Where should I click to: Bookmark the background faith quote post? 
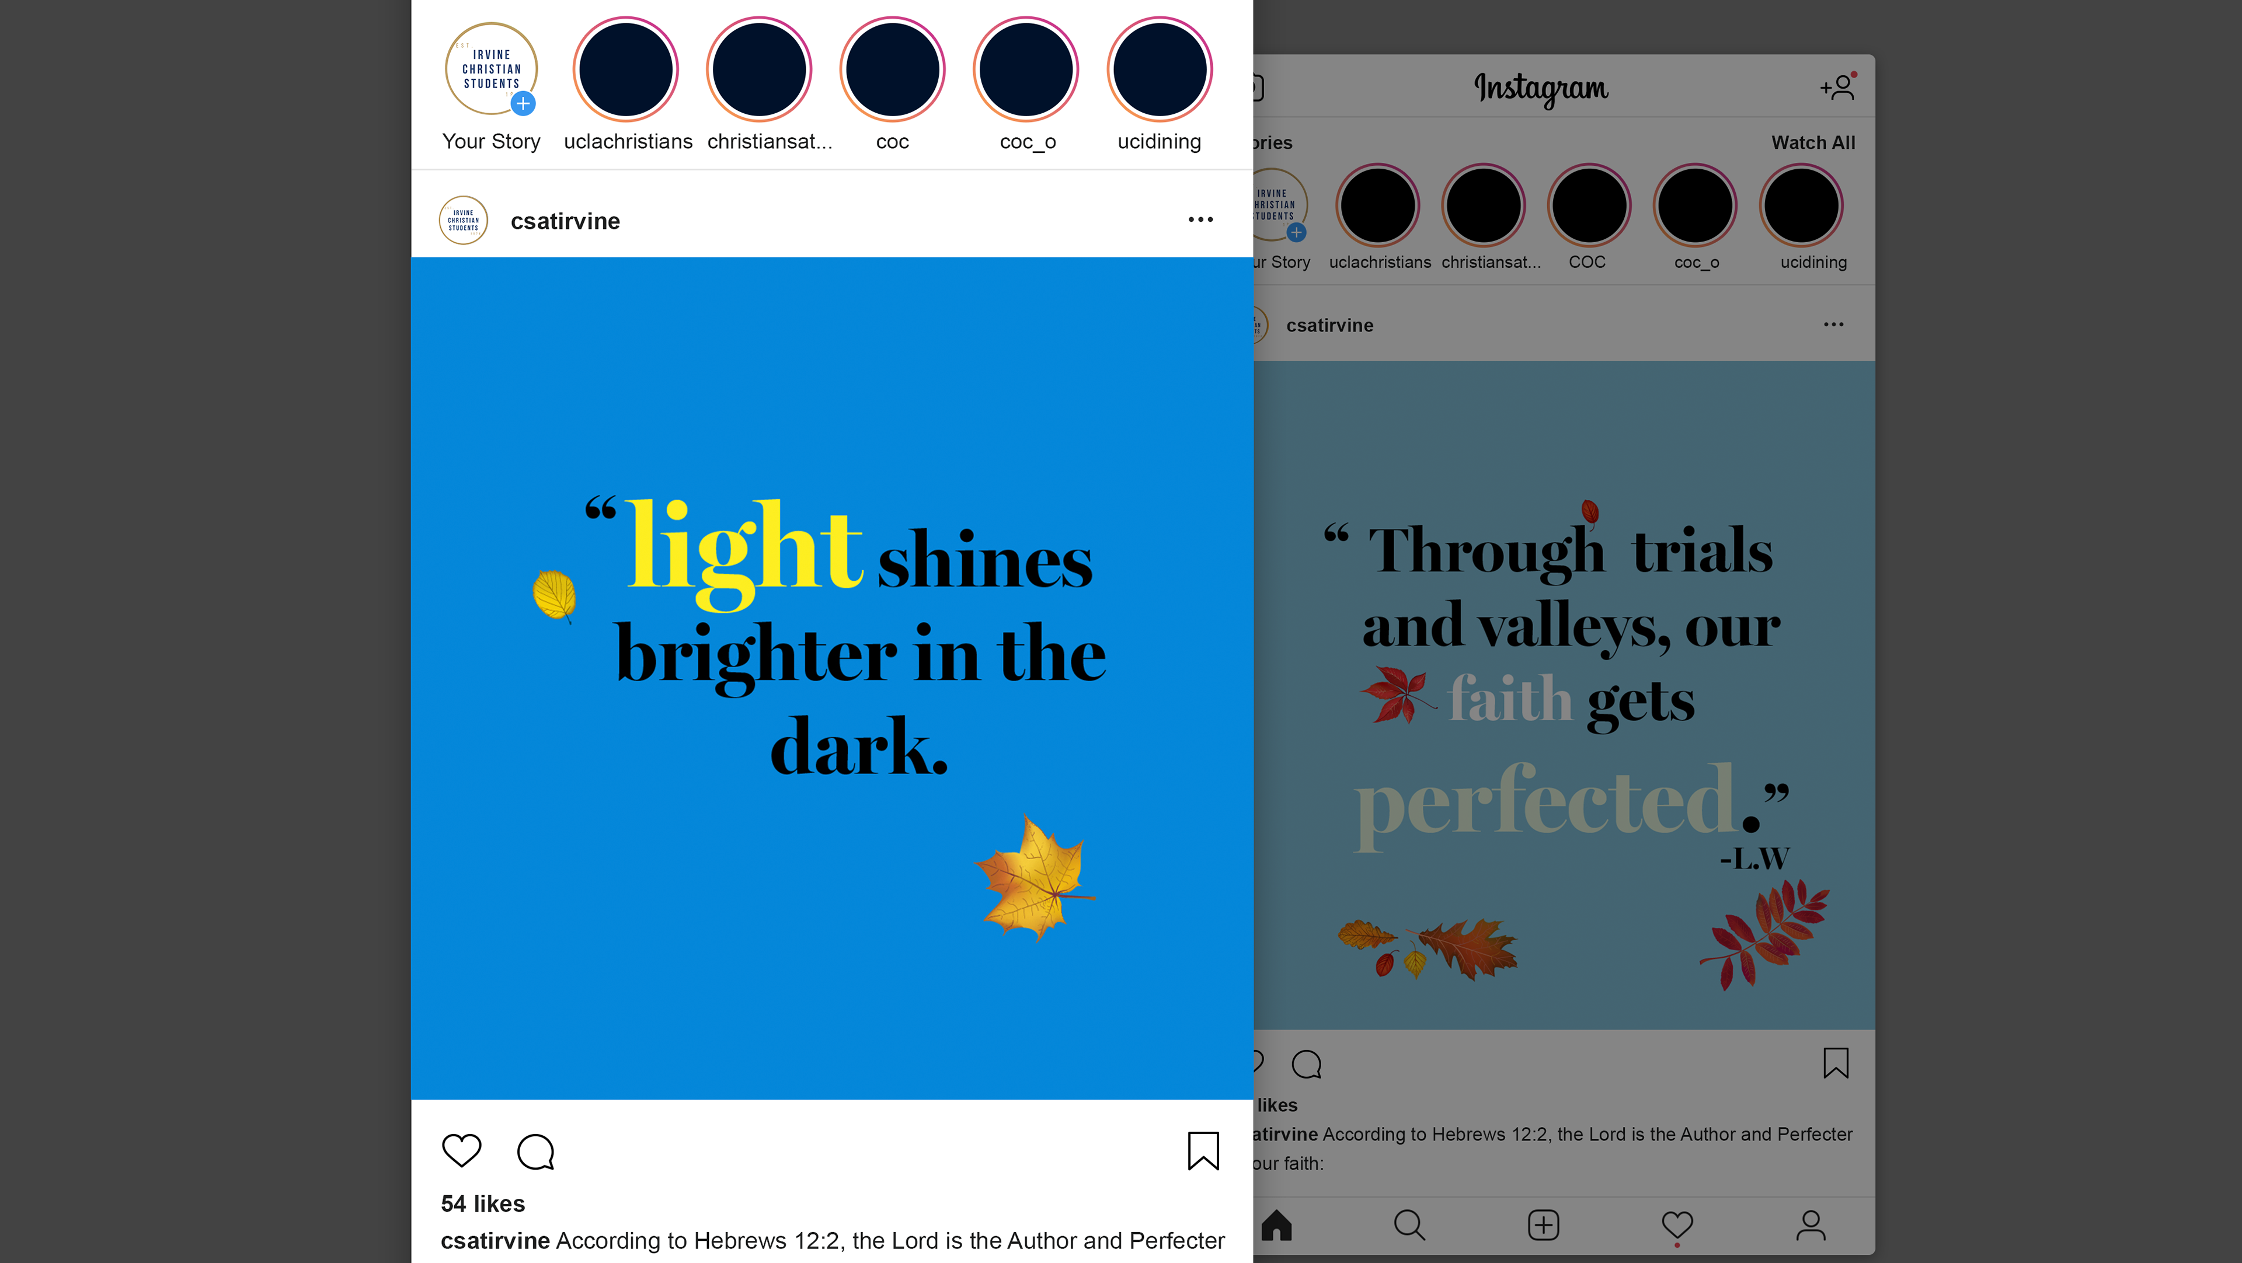pyautogui.click(x=1836, y=1063)
